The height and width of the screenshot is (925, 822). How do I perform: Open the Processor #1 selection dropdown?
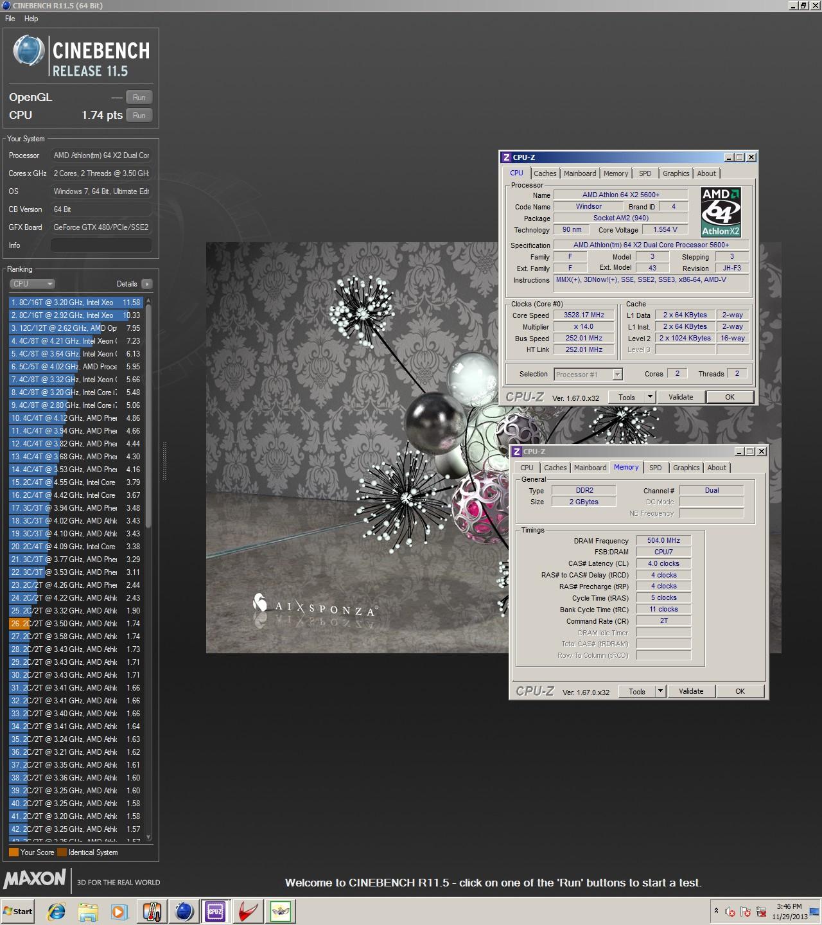click(x=588, y=374)
